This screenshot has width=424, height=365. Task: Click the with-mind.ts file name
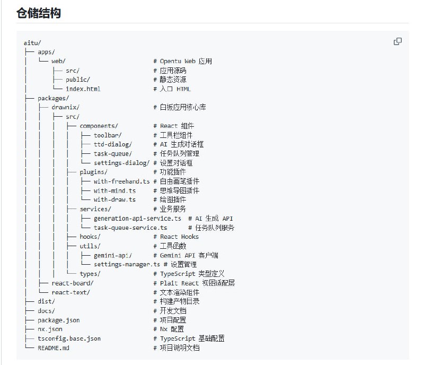(114, 190)
